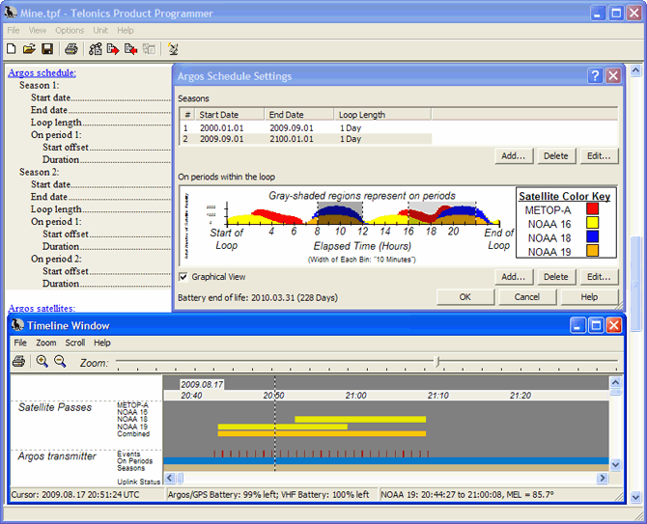647x524 pixels.
Task: Click the Season 1: entry in left pane
Action: (x=40, y=85)
